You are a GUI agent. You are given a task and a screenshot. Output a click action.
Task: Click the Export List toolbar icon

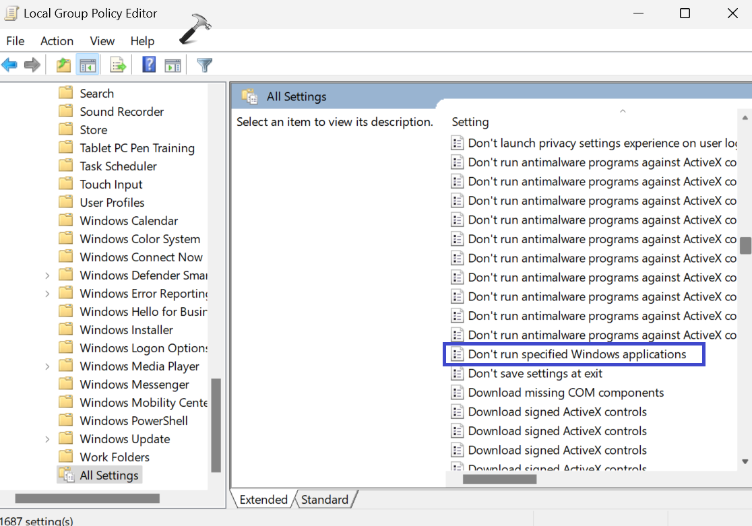point(118,65)
